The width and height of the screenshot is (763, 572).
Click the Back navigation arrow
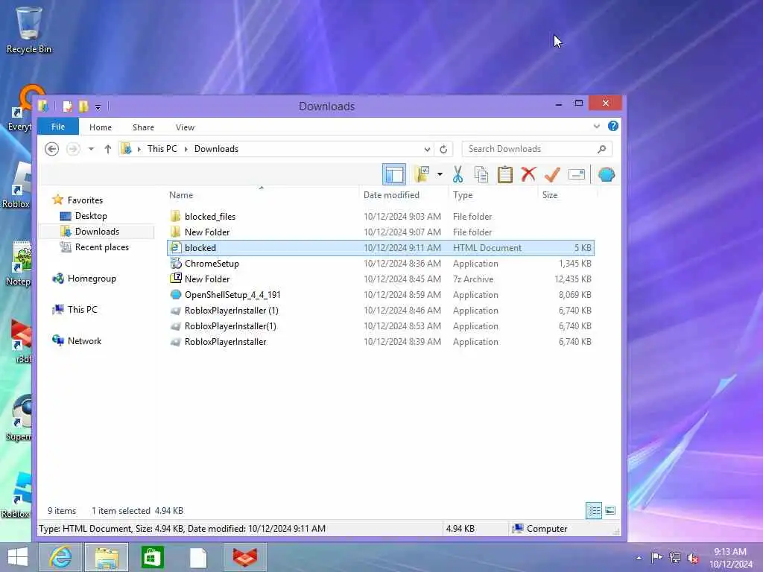click(x=51, y=149)
